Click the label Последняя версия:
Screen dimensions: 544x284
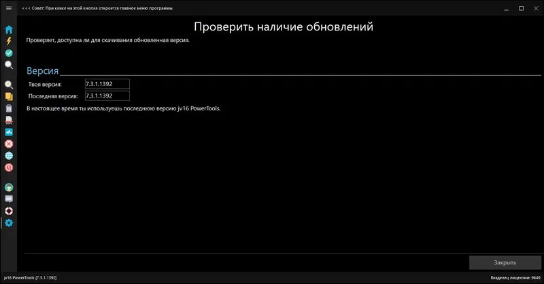point(53,96)
